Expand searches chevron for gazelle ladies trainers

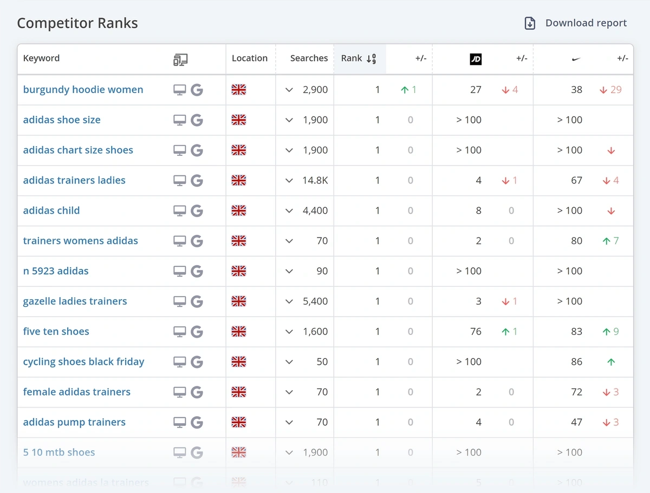(x=289, y=301)
